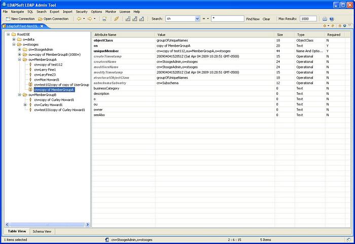Viewport: 355px width, 244px height.
Task: Open the search attribute dropdown showing cn
Action: click(x=197, y=19)
